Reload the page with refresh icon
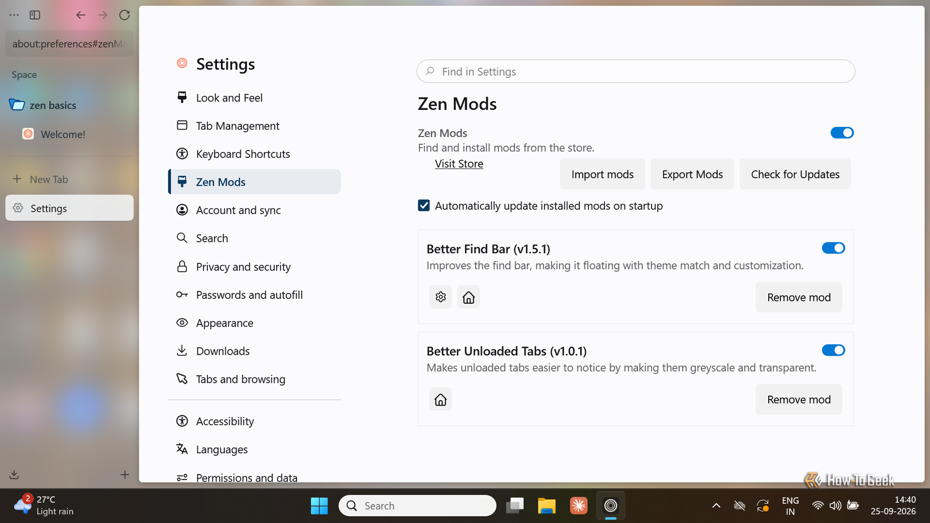This screenshot has width=930, height=523. (x=125, y=15)
